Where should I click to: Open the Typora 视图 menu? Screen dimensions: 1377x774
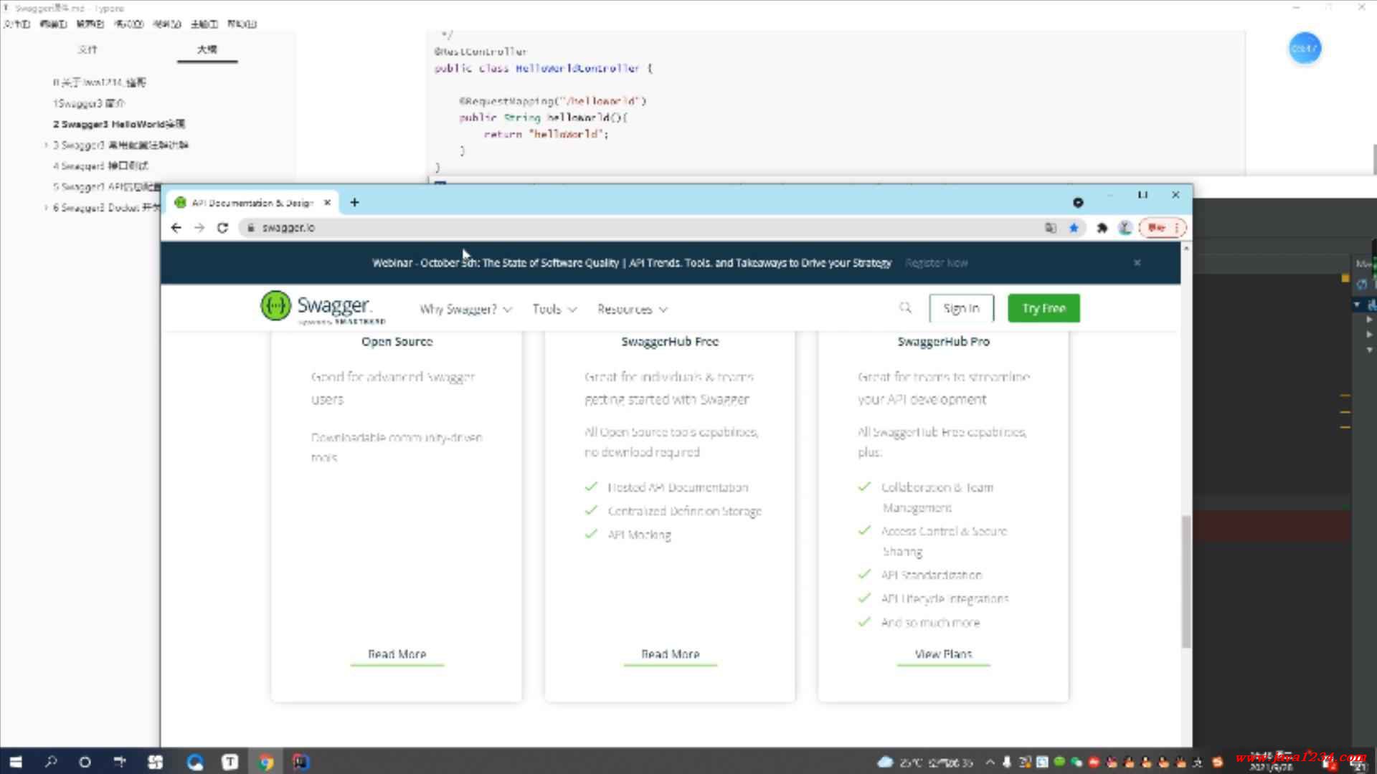[x=167, y=24]
